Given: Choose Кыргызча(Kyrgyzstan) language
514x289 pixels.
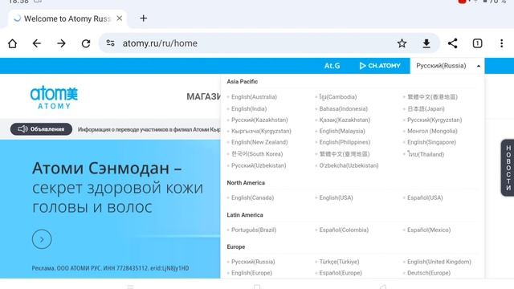Looking at the screenshot, I should [261, 131].
